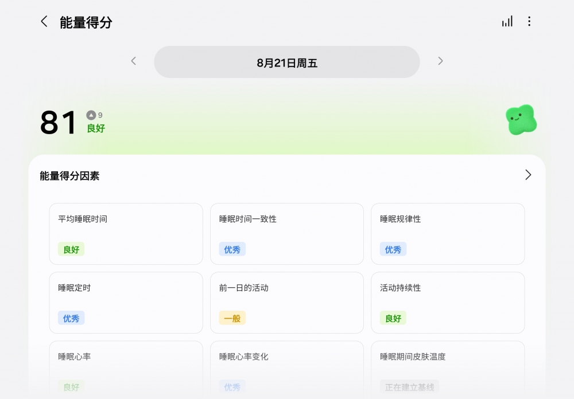Click the 良好 badge under 活动持续性

click(x=393, y=318)
